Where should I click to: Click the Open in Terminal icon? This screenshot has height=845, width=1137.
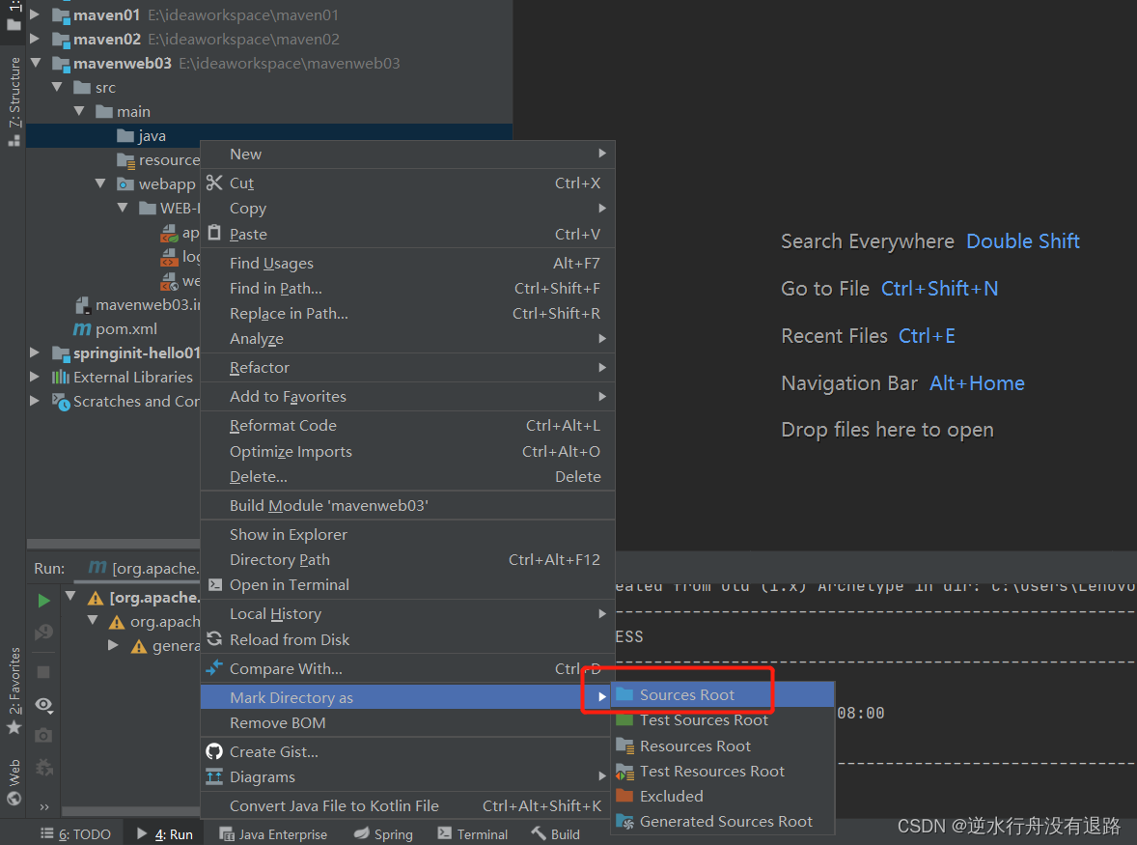pyautogui.click(x=214, y=584)
